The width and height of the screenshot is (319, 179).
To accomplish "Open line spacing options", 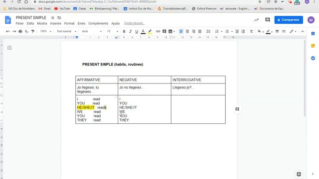I will tap(208, 31).
